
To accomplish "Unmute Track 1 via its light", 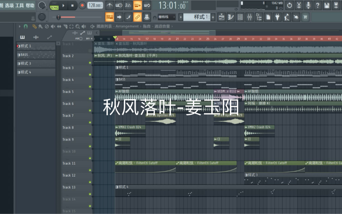I will [90, 51].
